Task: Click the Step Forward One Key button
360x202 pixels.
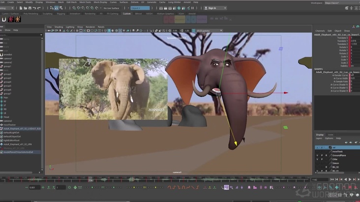Action: coord(355,179)
